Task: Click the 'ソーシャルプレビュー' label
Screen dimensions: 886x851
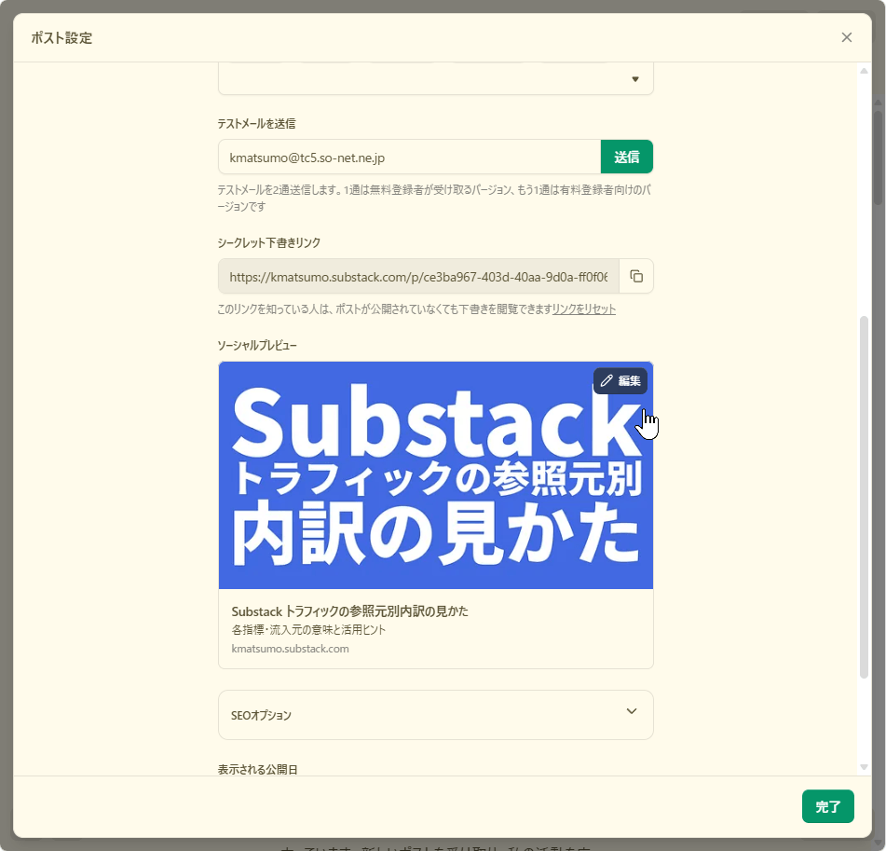Action: pyautogui.click(x=257, y=346)
